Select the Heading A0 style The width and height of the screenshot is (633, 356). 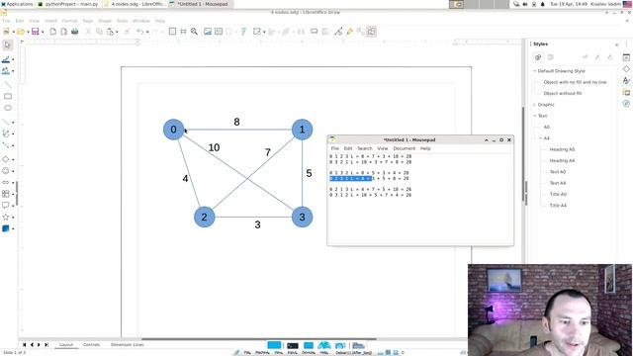coord(562,149)
